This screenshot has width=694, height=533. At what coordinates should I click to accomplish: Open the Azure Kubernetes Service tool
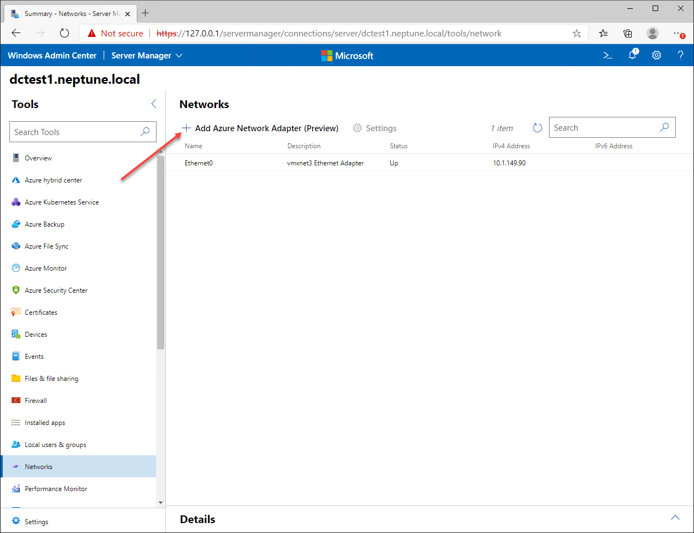(61, 202)
